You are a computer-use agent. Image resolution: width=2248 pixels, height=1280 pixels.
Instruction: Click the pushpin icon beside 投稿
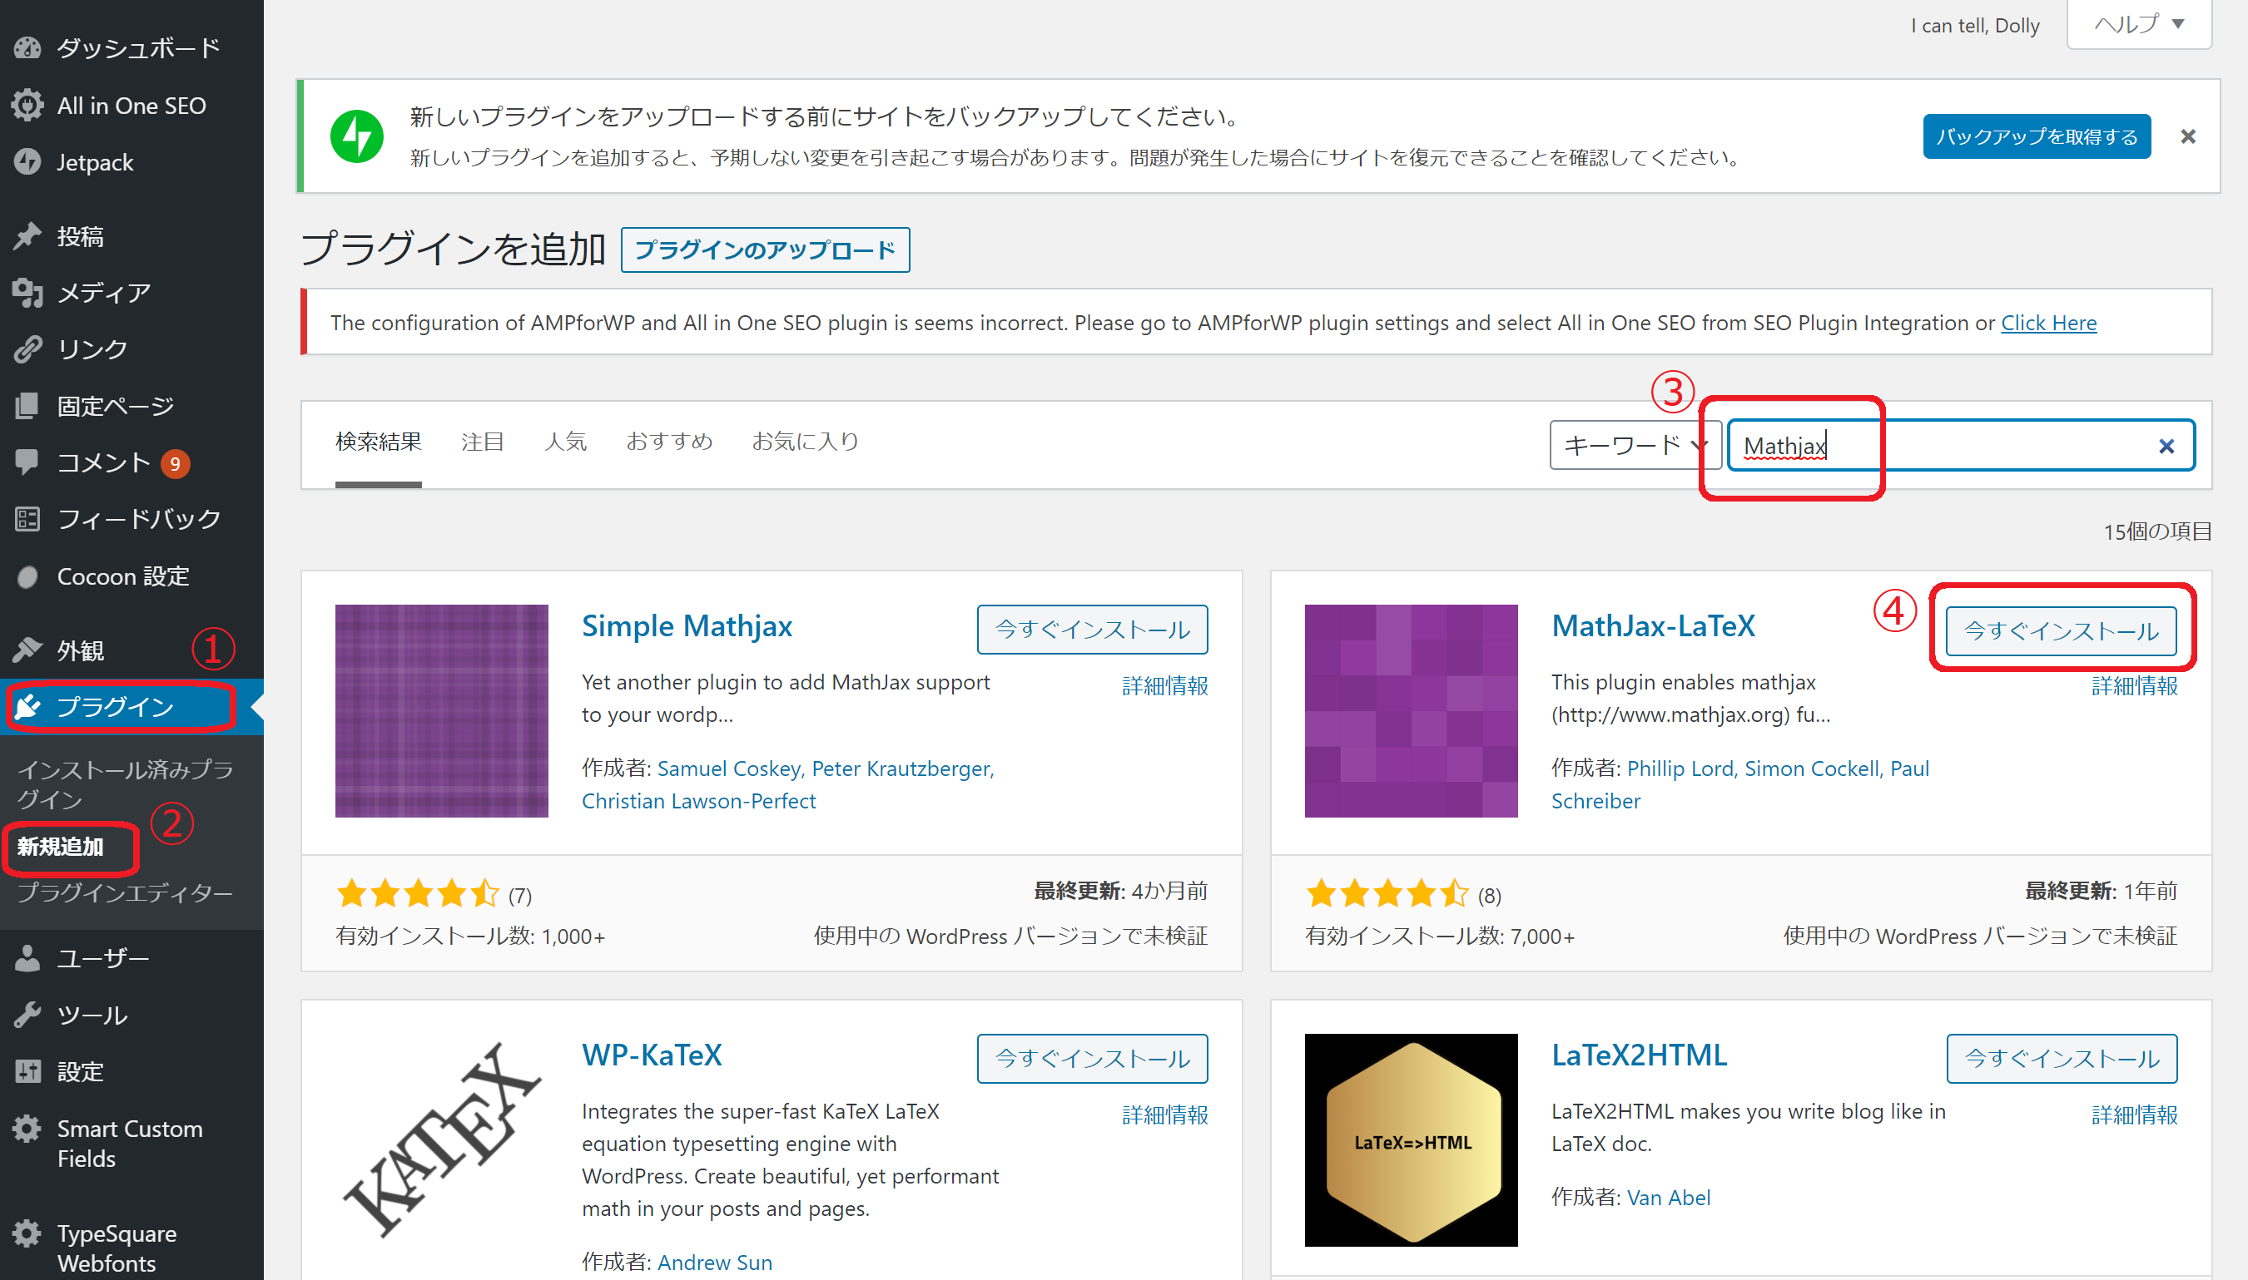(x=27, y=235)
